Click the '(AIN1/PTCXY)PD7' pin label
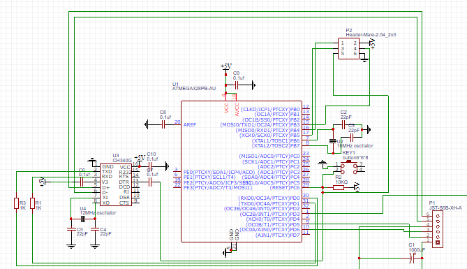 pos(278,235)
